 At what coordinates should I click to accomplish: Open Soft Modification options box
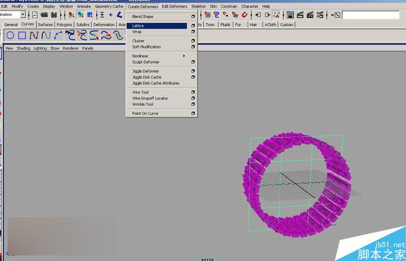point(193,47)
